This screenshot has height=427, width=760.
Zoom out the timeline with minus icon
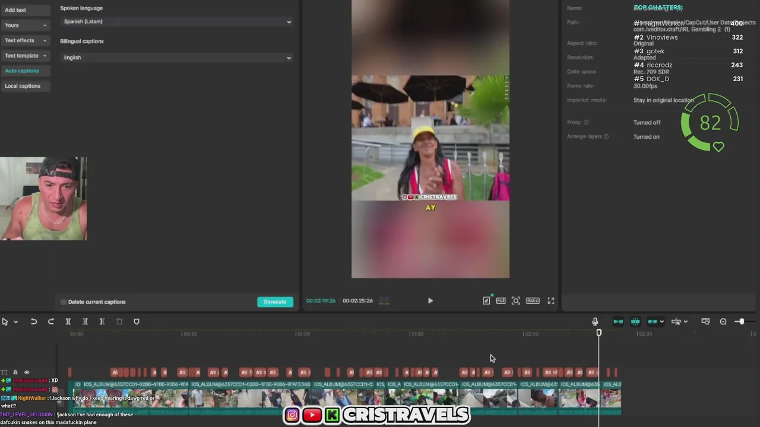[723, 321]
